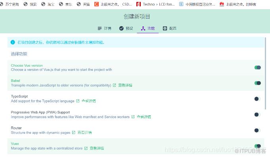270x157 pixels.
Task: Switch to the 详情 tab
Action: [104, 29]
